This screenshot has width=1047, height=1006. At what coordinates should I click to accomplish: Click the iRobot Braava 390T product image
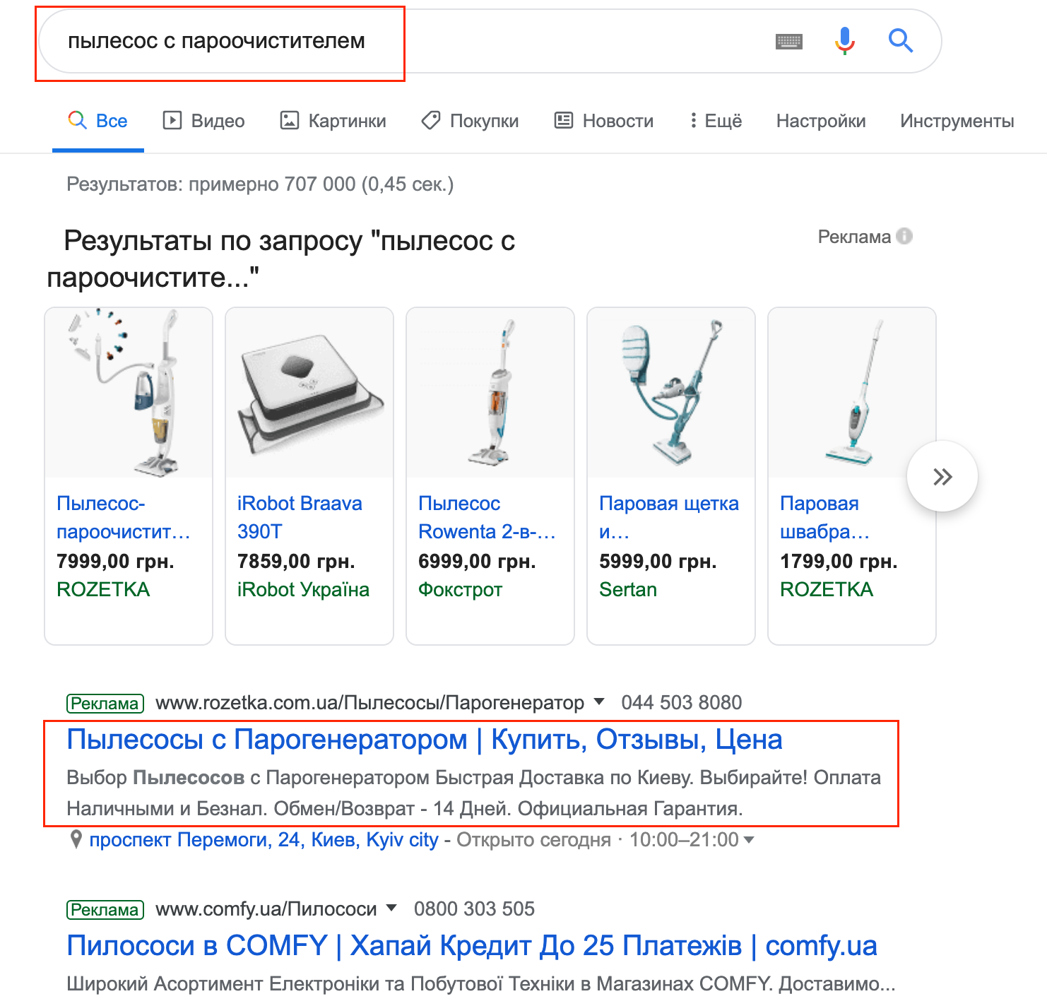pyautogui.click(x=309, y=393)
